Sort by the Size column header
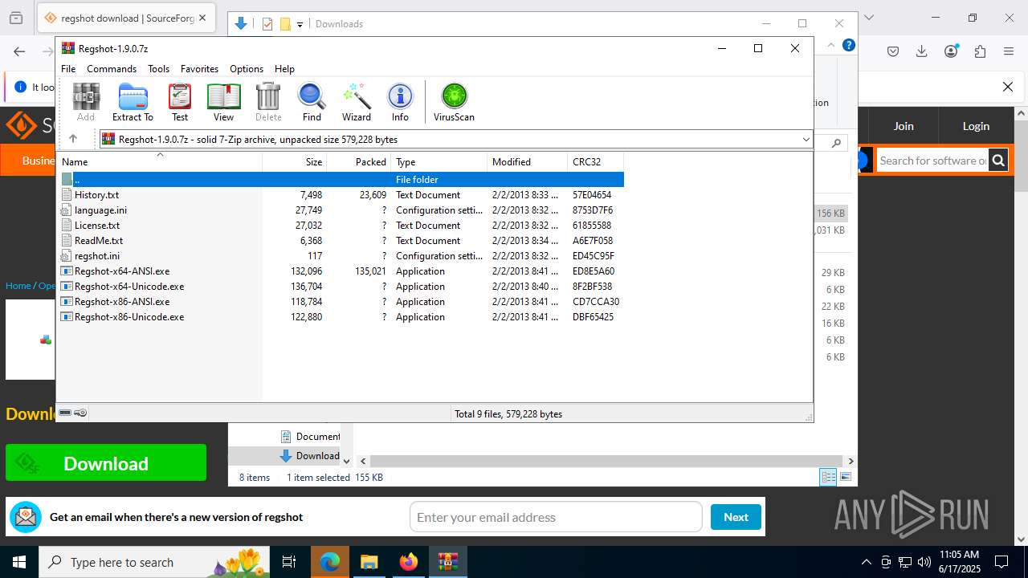 [x=295, y=161]
